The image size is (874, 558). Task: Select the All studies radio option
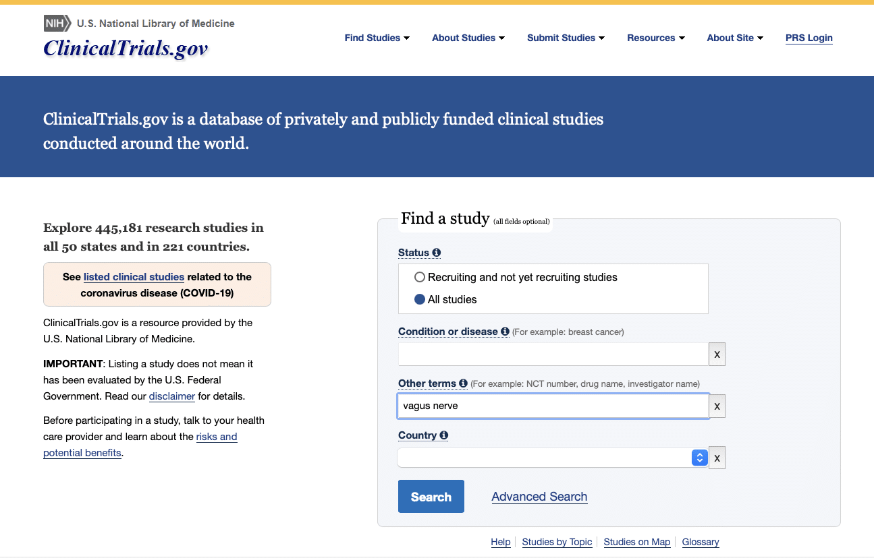[420, 299]
